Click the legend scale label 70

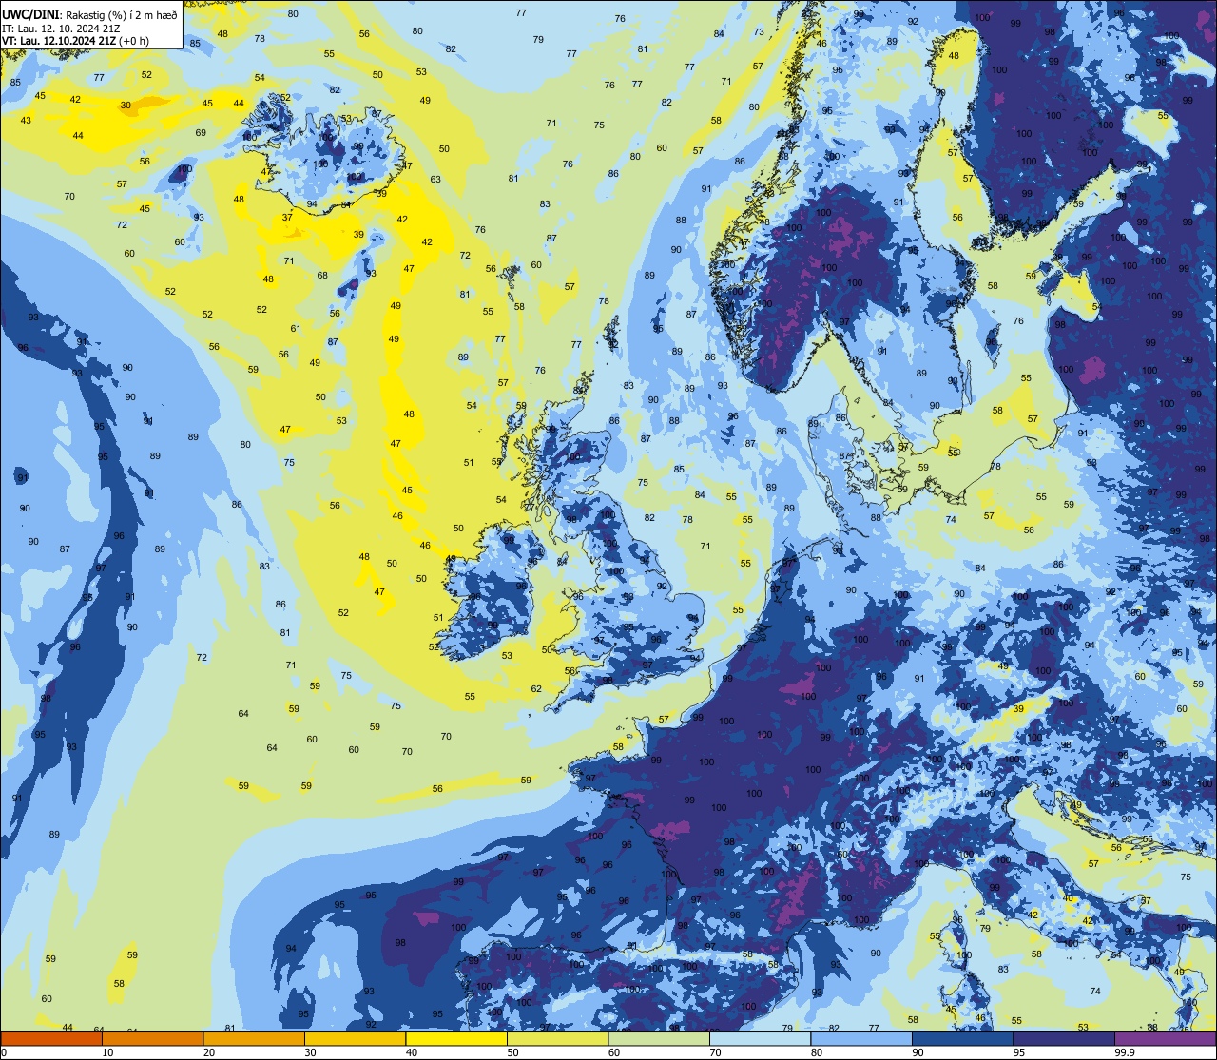[x=715, y=1051]
